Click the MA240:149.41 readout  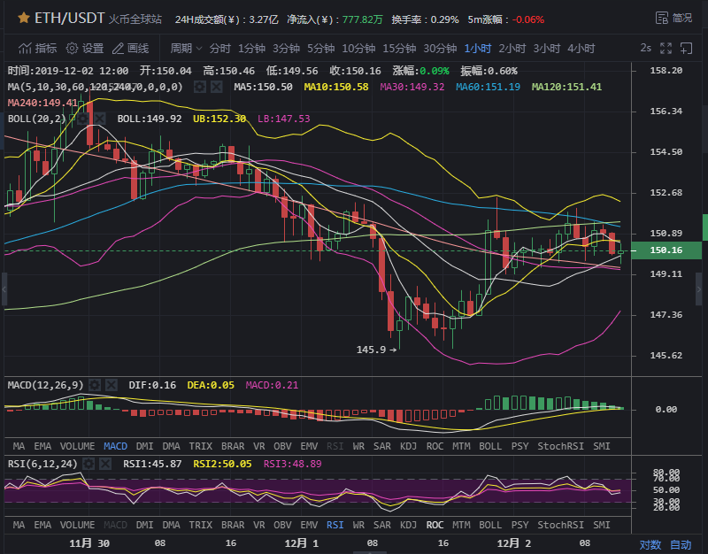point(42,103)
